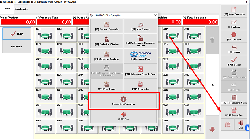The image size is (250, 139).
Task: Open F11 Tira Teima
Action: (107, 85)
